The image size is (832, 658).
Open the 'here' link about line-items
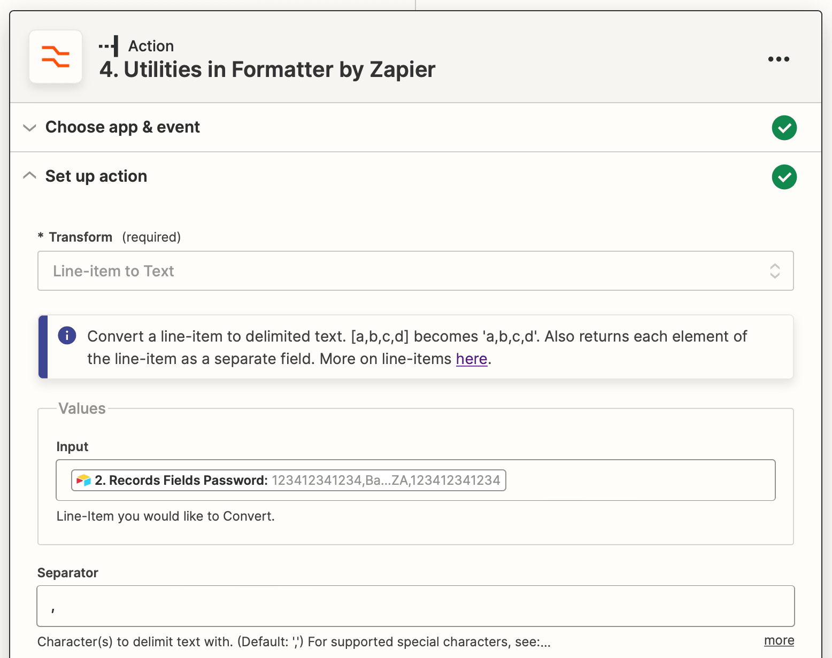pyautogui.click(x=471, y=359)
